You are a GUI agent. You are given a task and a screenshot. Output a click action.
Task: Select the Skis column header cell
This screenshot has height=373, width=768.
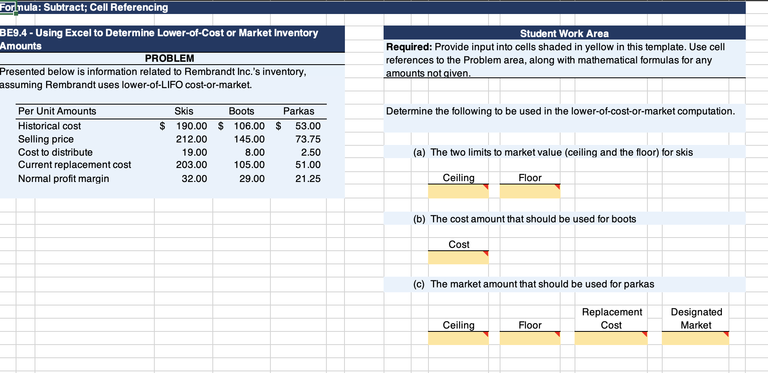tap(184, 111)
